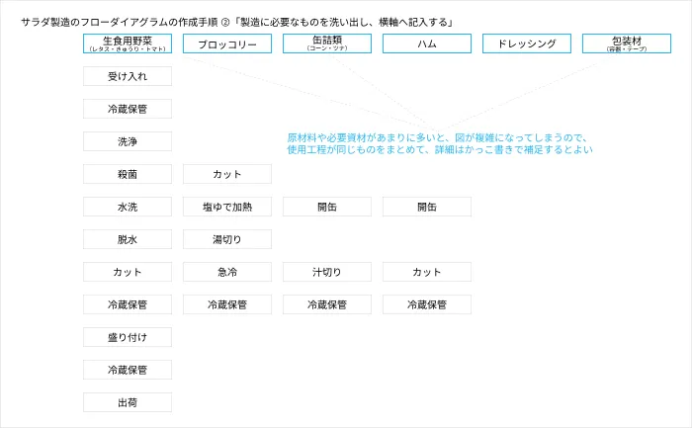Select the 生食用野菜 header box
Screen dimensions: 692x428
click(128, 43)
